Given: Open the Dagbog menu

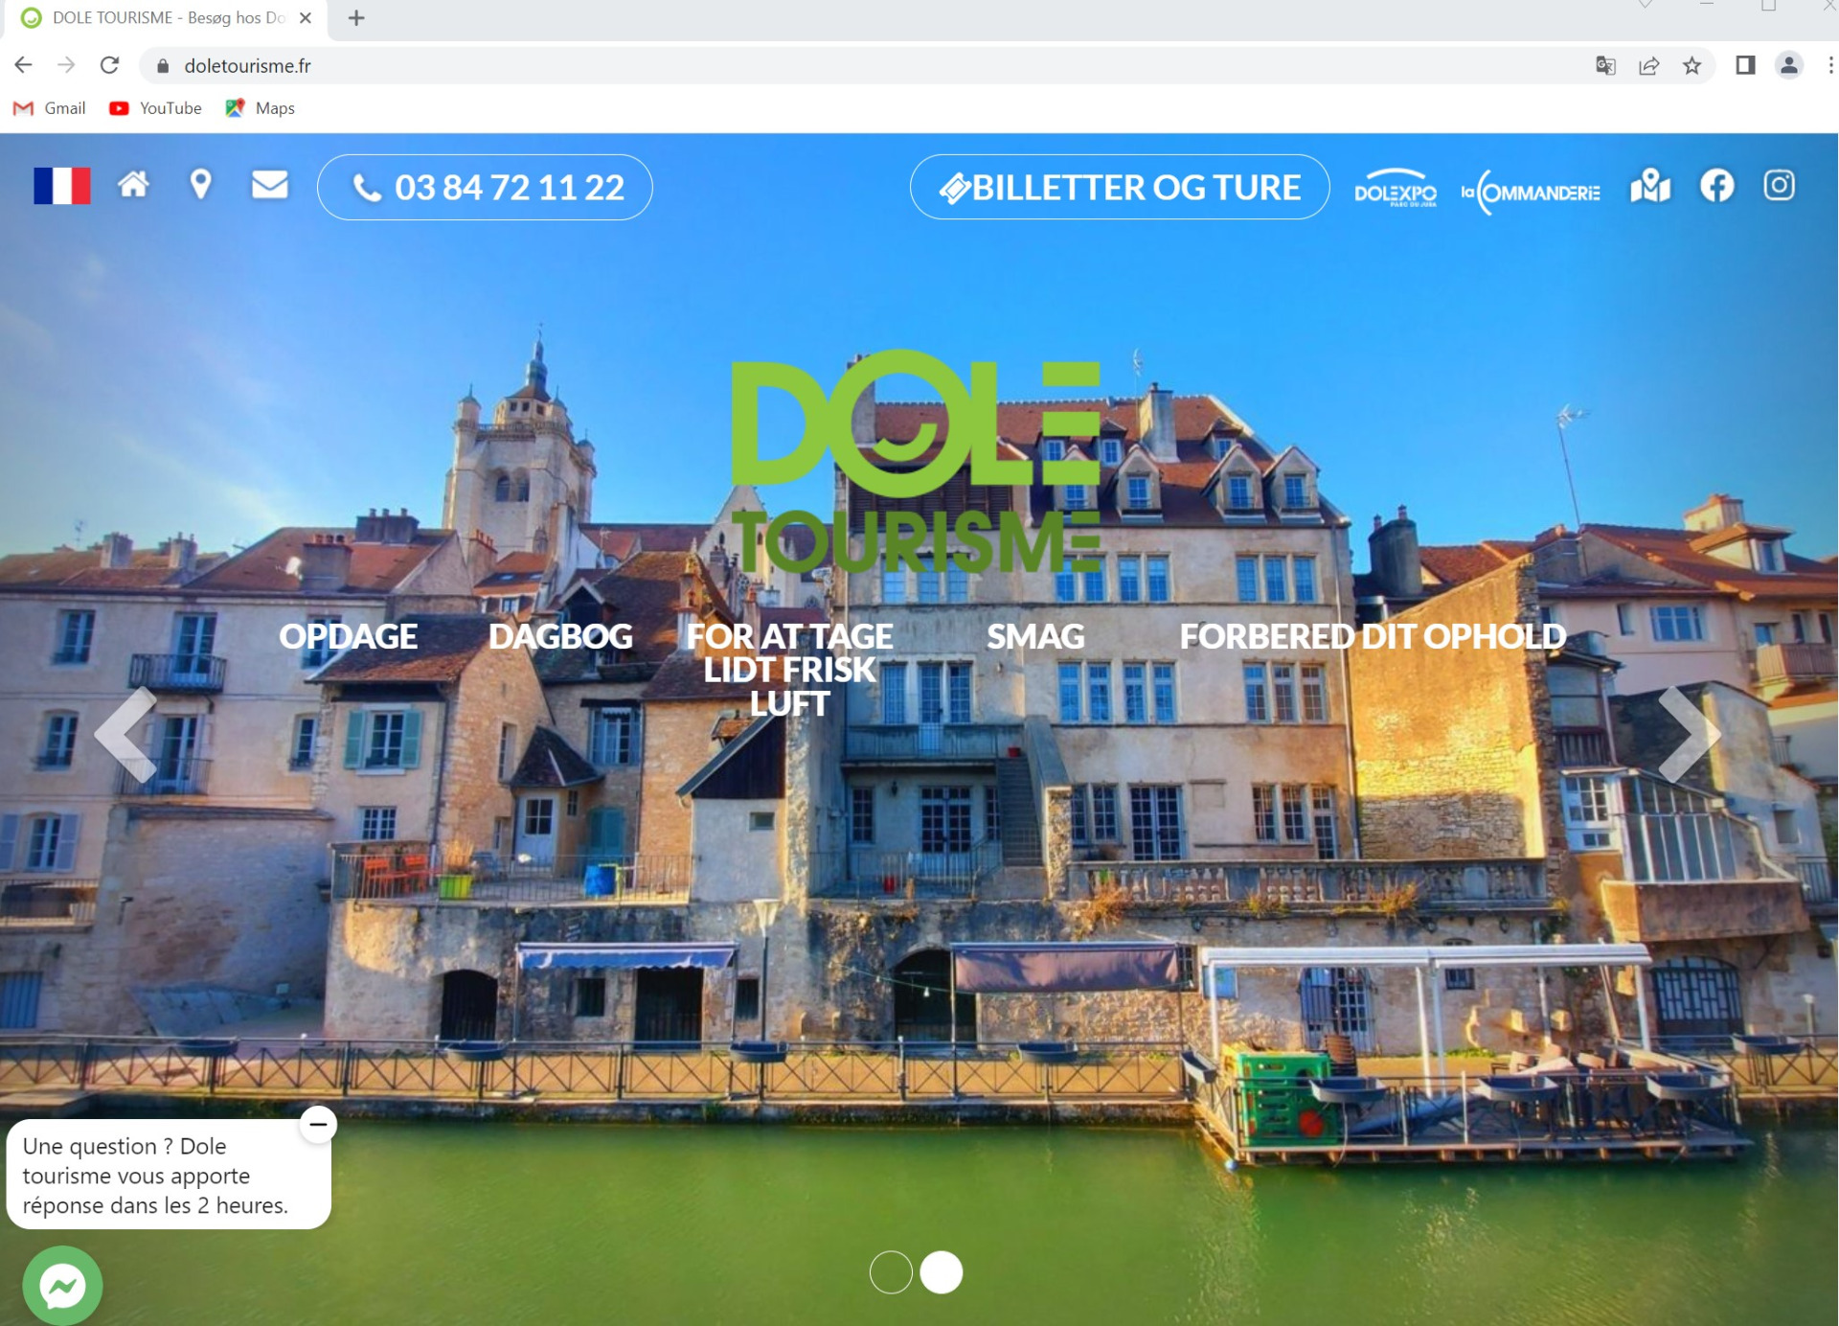Looking at the screenshot, I should [560, 636].
